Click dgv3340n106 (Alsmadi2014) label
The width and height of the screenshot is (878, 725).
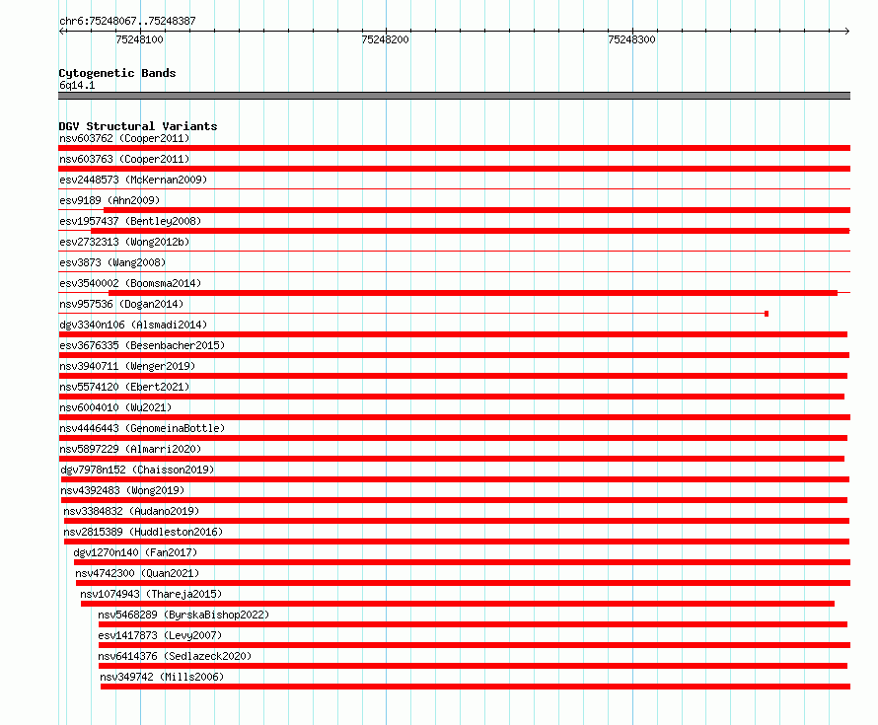(x=133, y=325)
